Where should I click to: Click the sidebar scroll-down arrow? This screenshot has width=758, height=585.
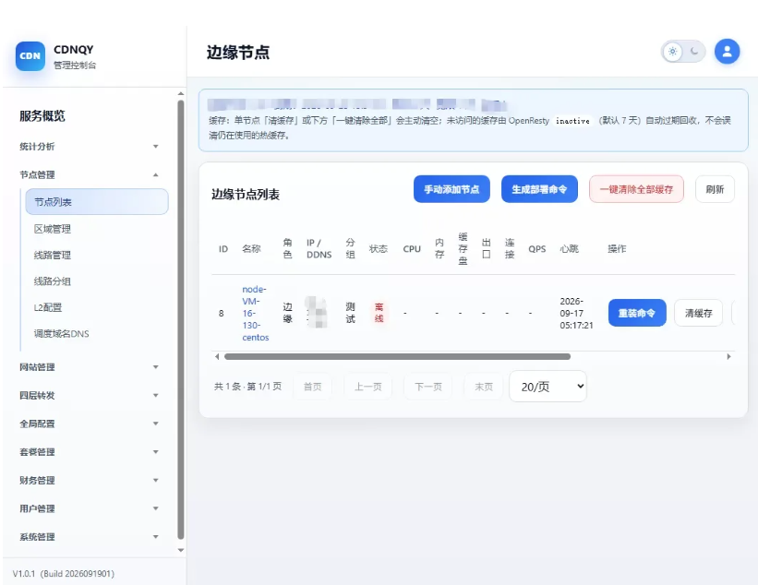[181, 550]
